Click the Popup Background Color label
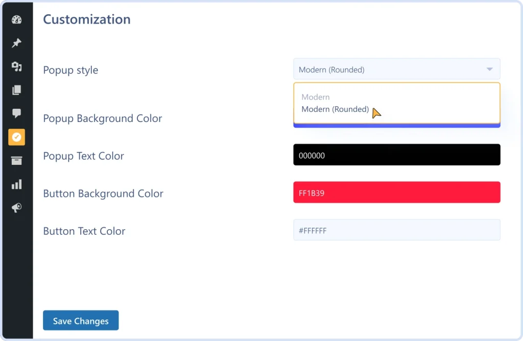Image resolution: width=523 pixels, height=341 pixels. pos(102,118)
